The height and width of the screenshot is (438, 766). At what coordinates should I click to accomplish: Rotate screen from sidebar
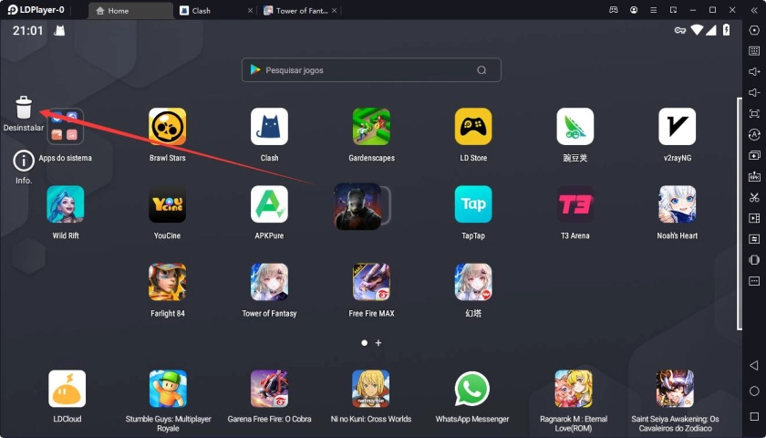pos(754,260)
